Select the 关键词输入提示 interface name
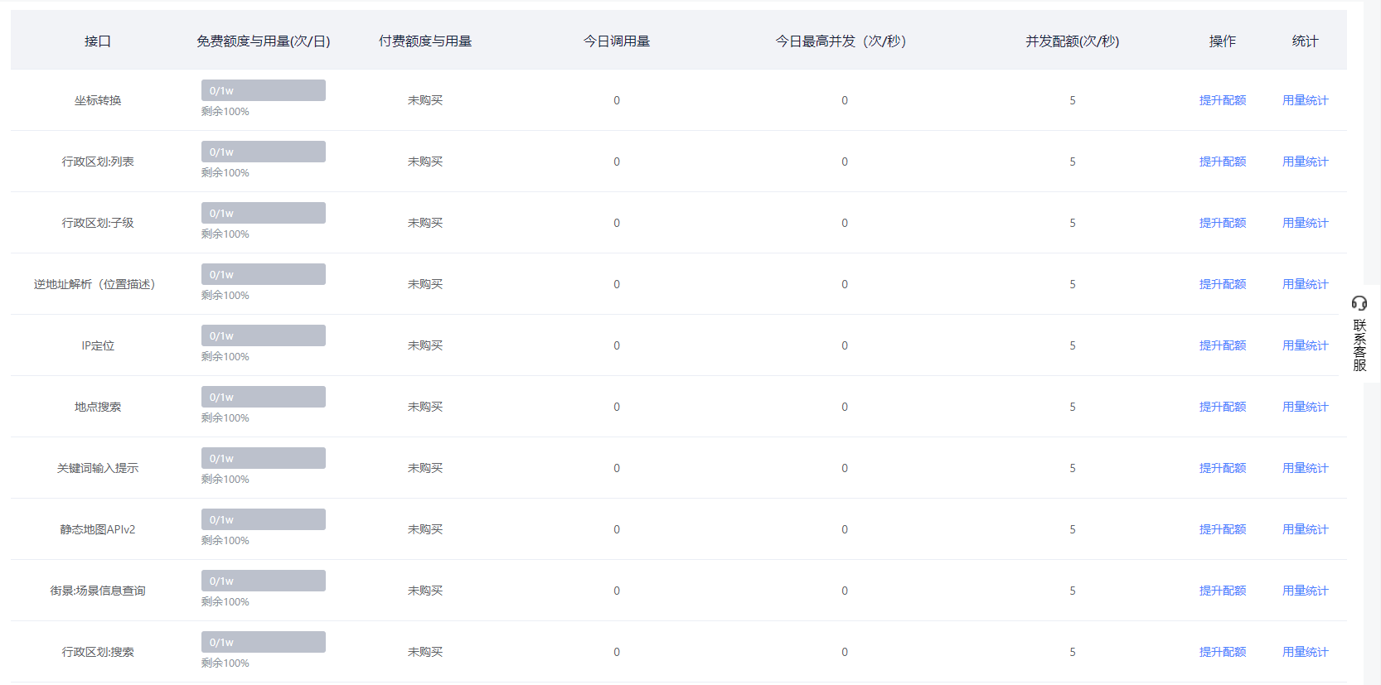 pyautogui.click(x=98, y=468)
